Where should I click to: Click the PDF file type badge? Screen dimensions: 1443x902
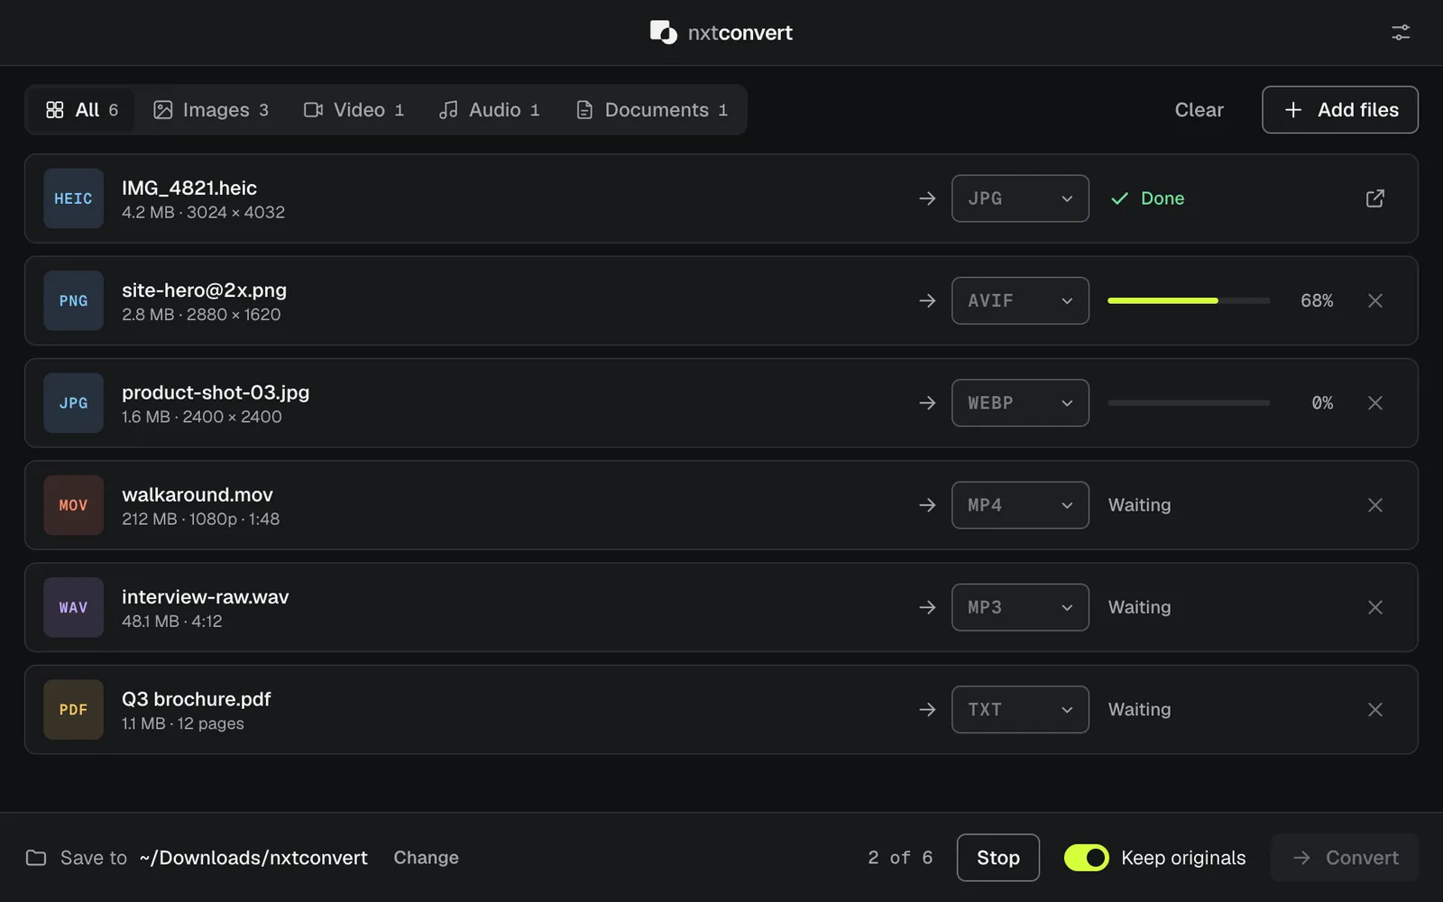(73, 710)
